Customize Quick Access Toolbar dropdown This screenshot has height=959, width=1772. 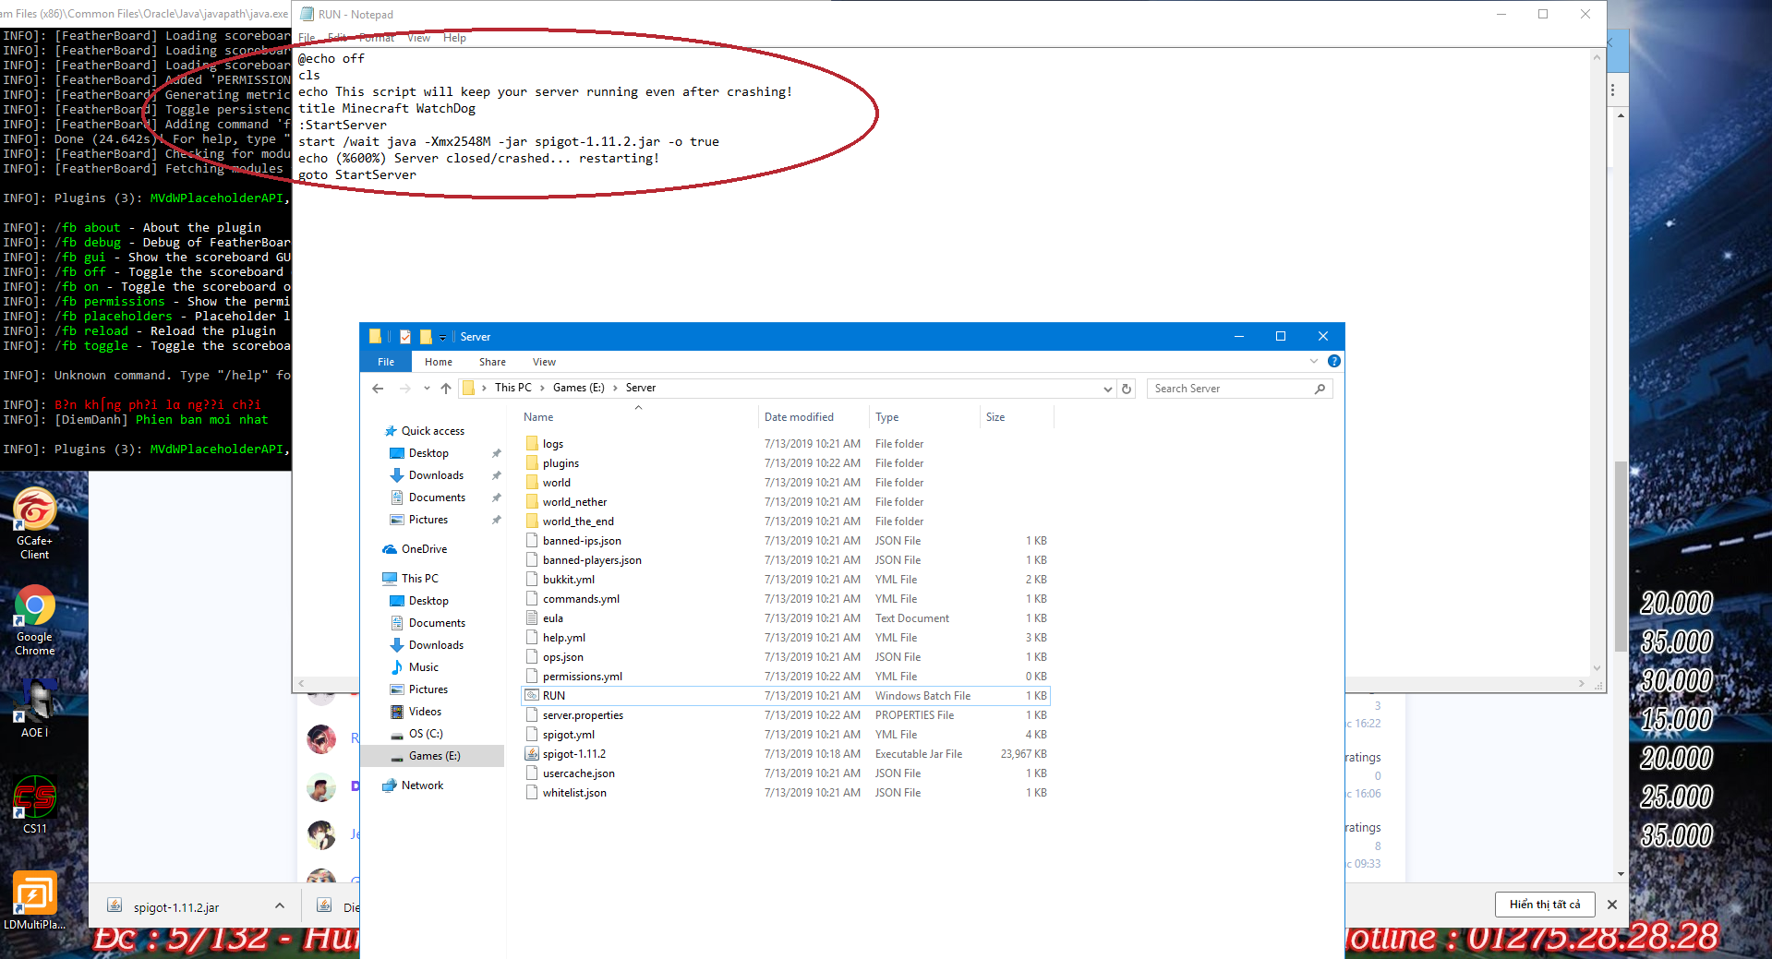coord(442,337)
